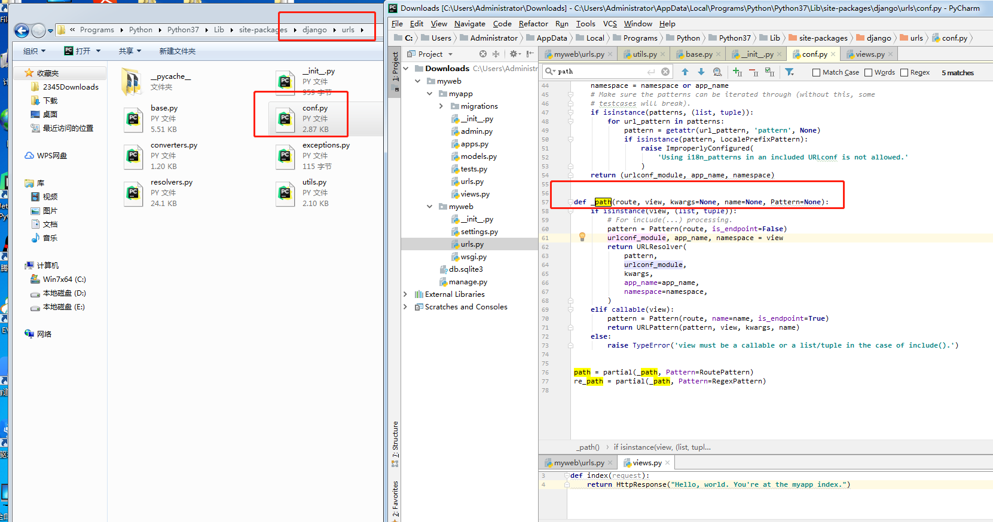Open search filter funnel icon
This screenshot has width=993, height=522.
pyautogui.click(x=790, y=72)
